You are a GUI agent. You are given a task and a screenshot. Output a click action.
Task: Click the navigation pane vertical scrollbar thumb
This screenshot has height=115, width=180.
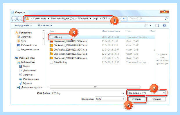click(x=44, y=39)
